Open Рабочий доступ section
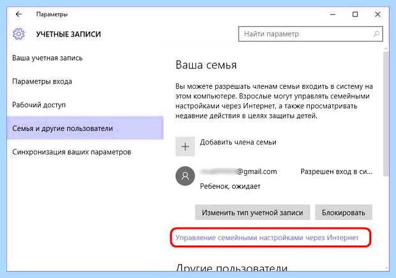The height and width of the screenshot is (278, 396). 39,105
